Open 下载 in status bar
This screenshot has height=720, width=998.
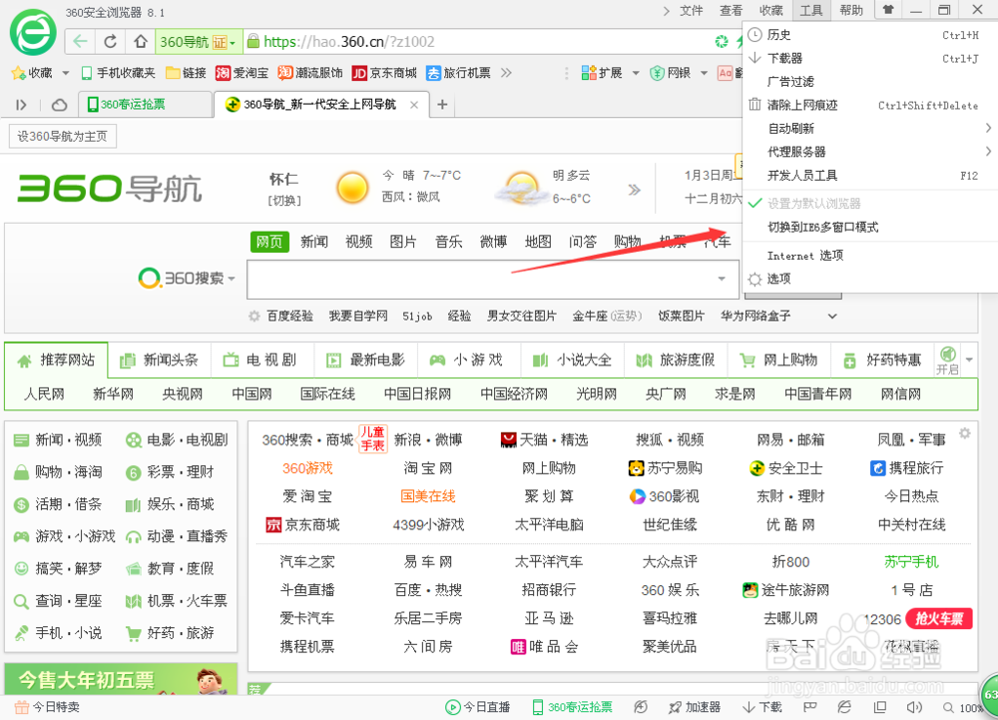(762, 707)
